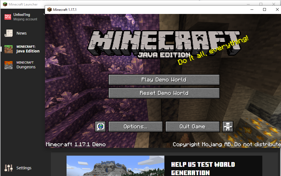Image resolution: width=281 pixels, height=176 pixels.
Task: Click the Unfeel1ng account name
Action: [22, 15]
